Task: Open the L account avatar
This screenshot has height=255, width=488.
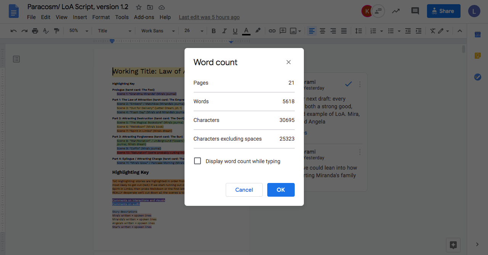Action: (x=474, y=11)
